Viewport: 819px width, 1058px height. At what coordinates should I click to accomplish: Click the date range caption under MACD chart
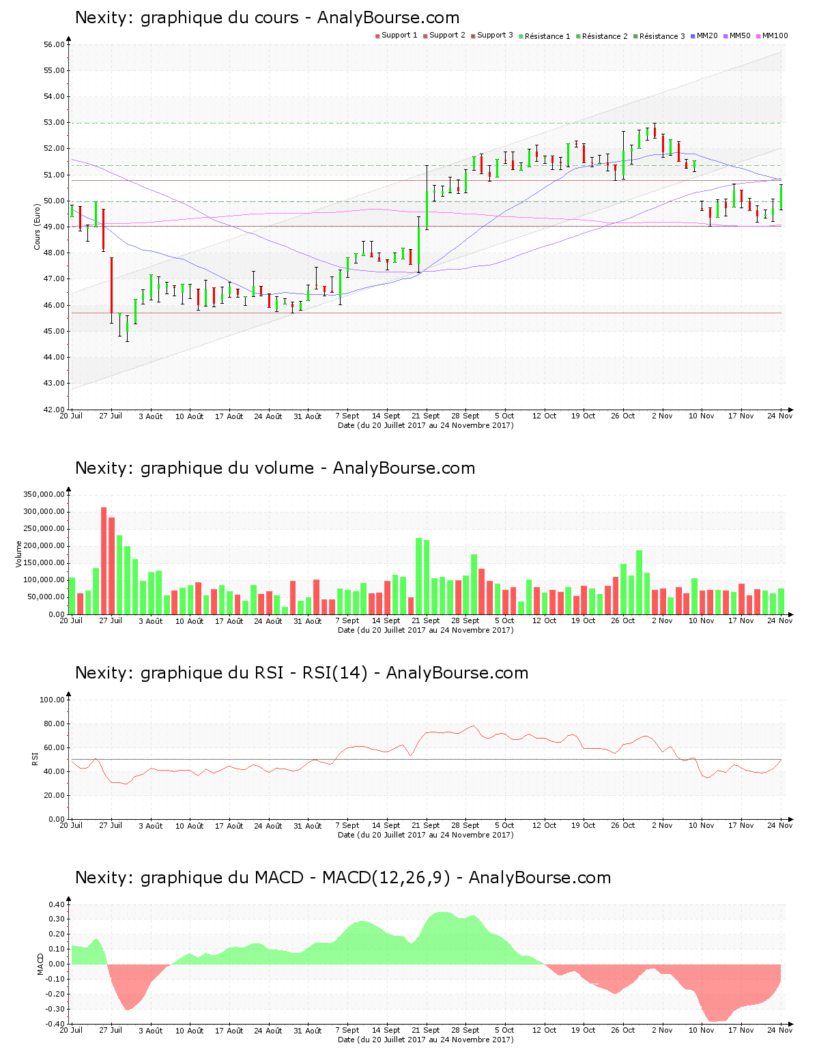click(426, 1040)
